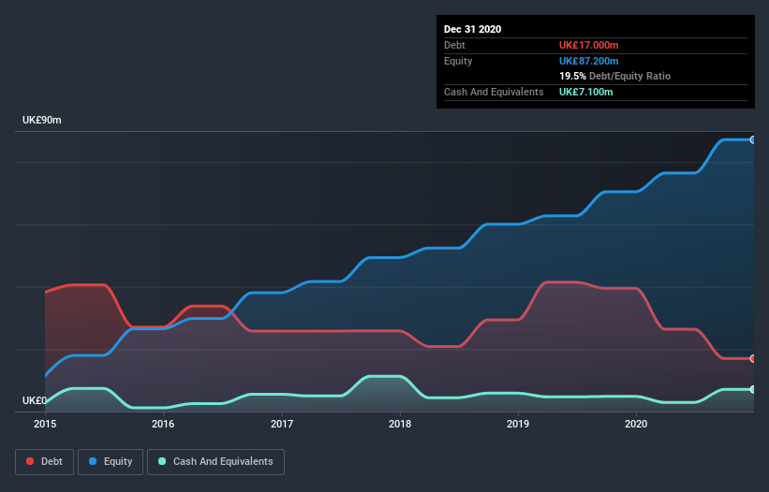Click the Dec 31 2020 tooltip date
The width and height of the screenshot is (769, 492).
point(472,29)
